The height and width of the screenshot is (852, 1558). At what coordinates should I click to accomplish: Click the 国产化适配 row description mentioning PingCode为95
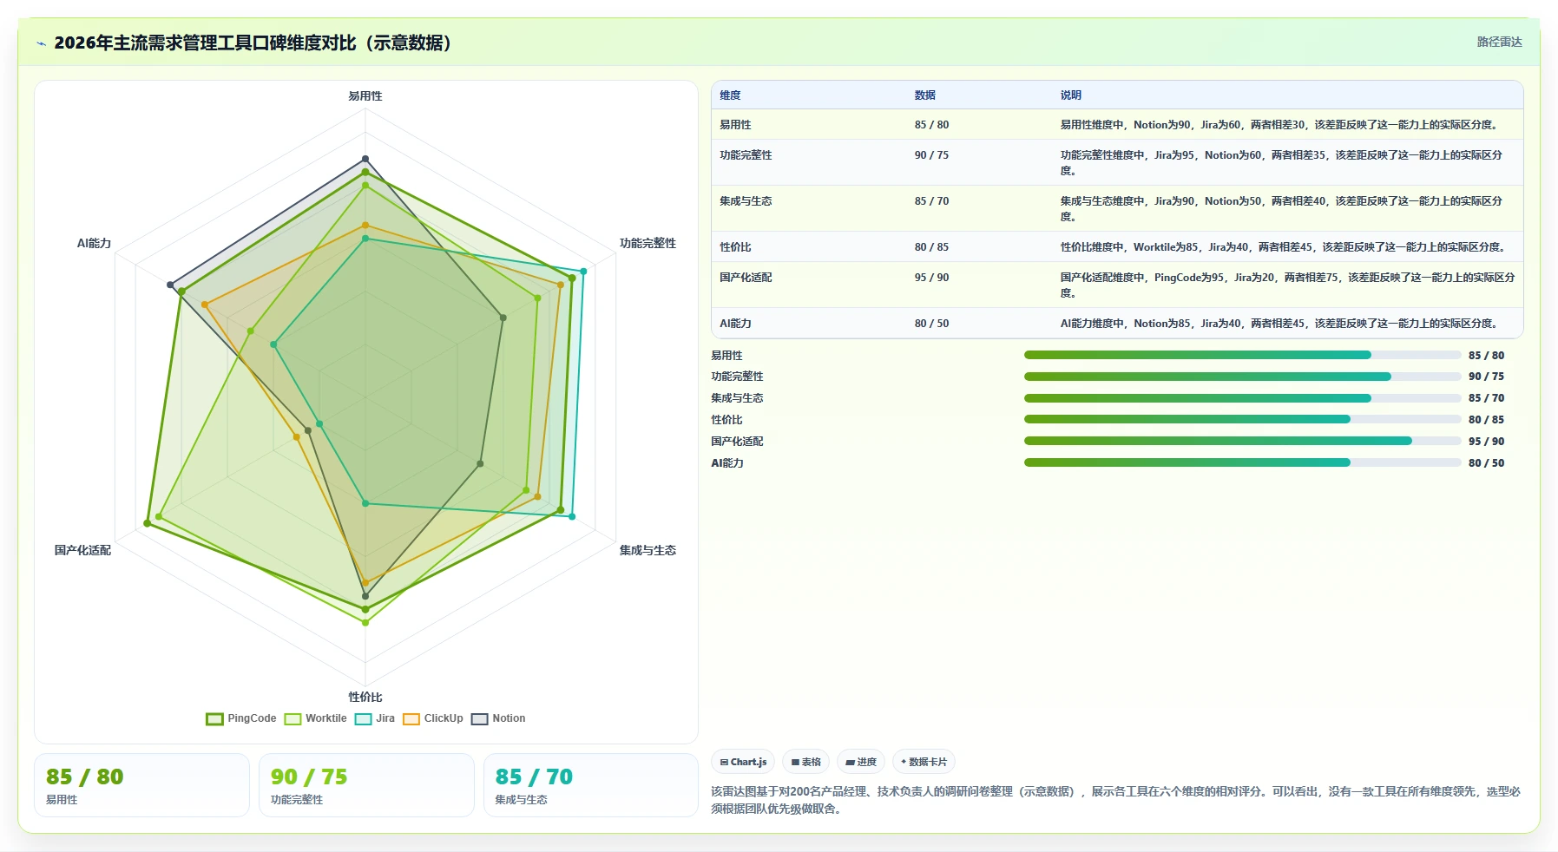click(x=1287, y=285)
